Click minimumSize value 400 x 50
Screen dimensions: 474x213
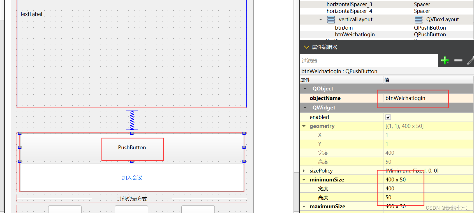[428, 180]
